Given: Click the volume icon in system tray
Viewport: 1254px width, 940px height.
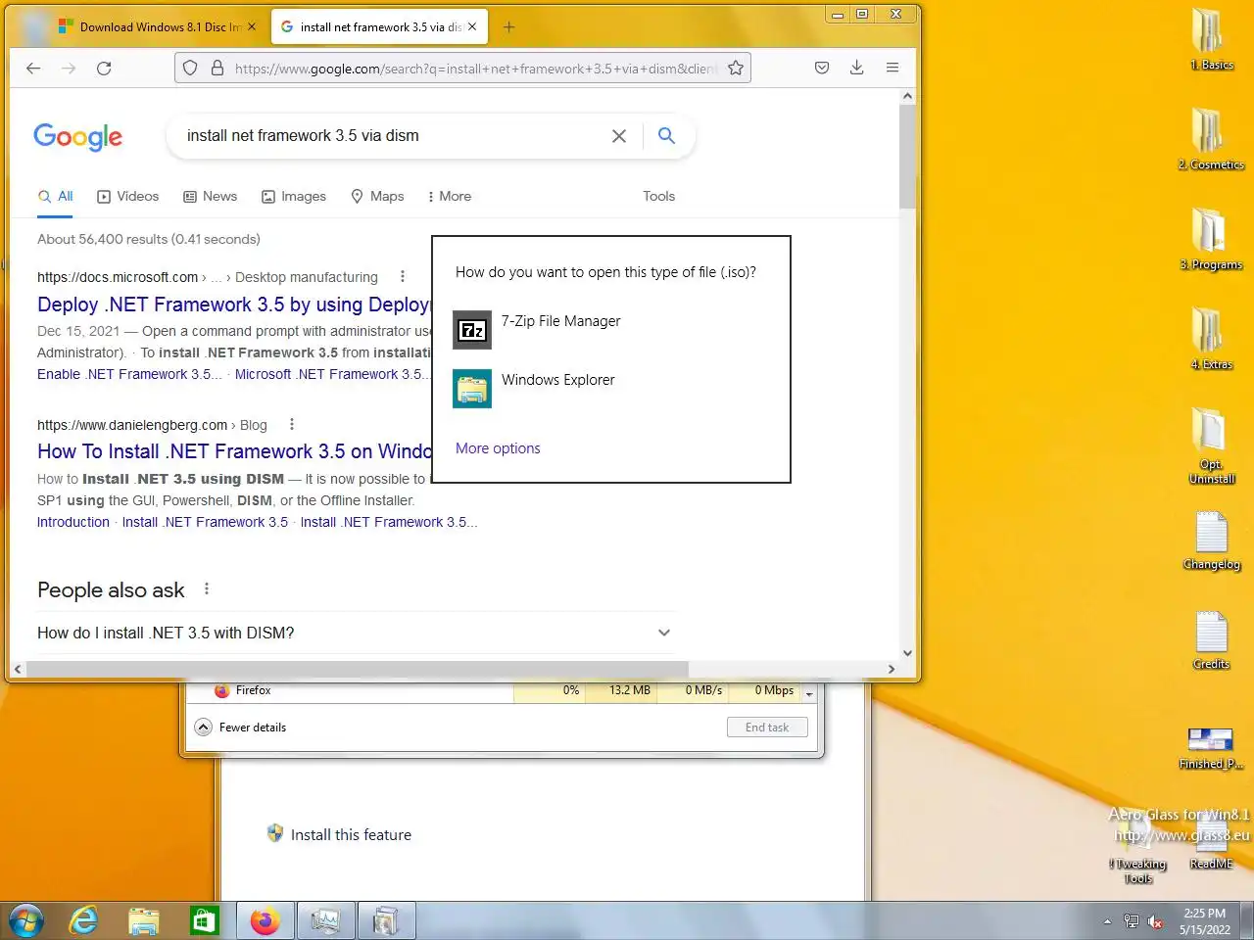Looking at the screenshot, I should pos(1156,921).
